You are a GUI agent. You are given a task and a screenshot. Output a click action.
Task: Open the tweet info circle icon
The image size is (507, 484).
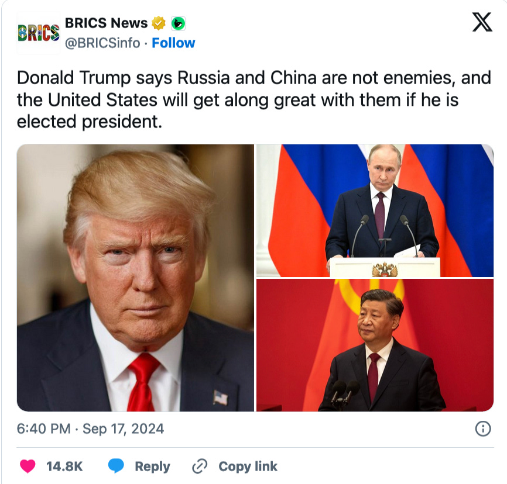point(483,429)
